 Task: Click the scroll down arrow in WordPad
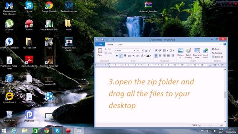pos(225,121)
